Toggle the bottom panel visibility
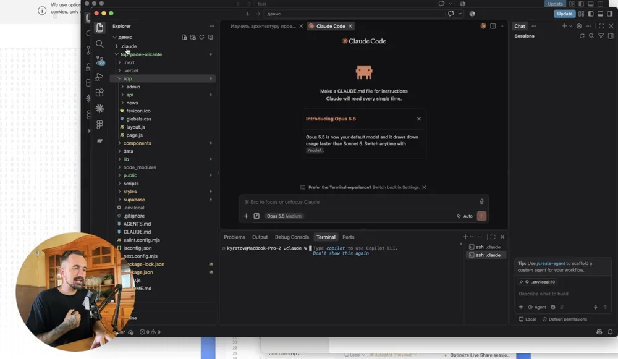The width and height of the screenshot is (618, 359). (x=600, y=14)
